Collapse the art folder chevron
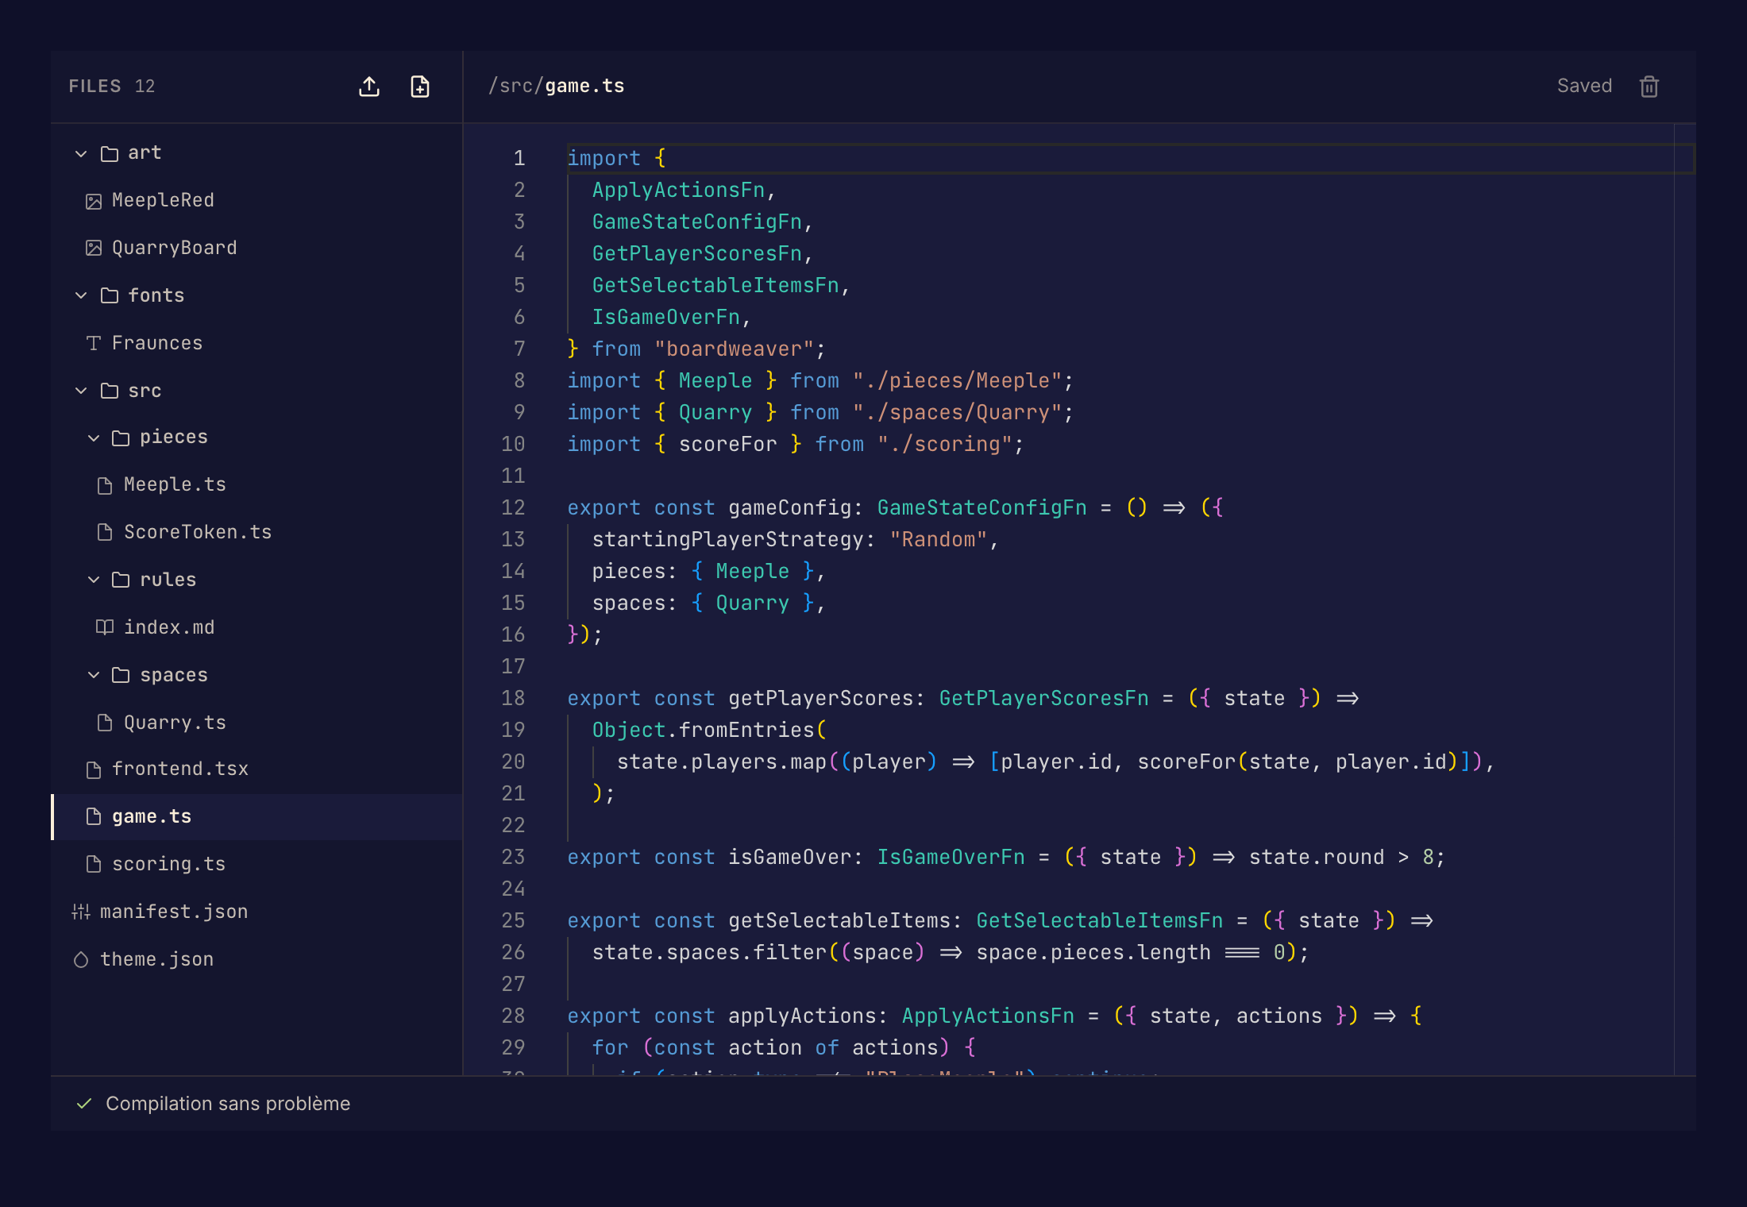 point(81,153)
